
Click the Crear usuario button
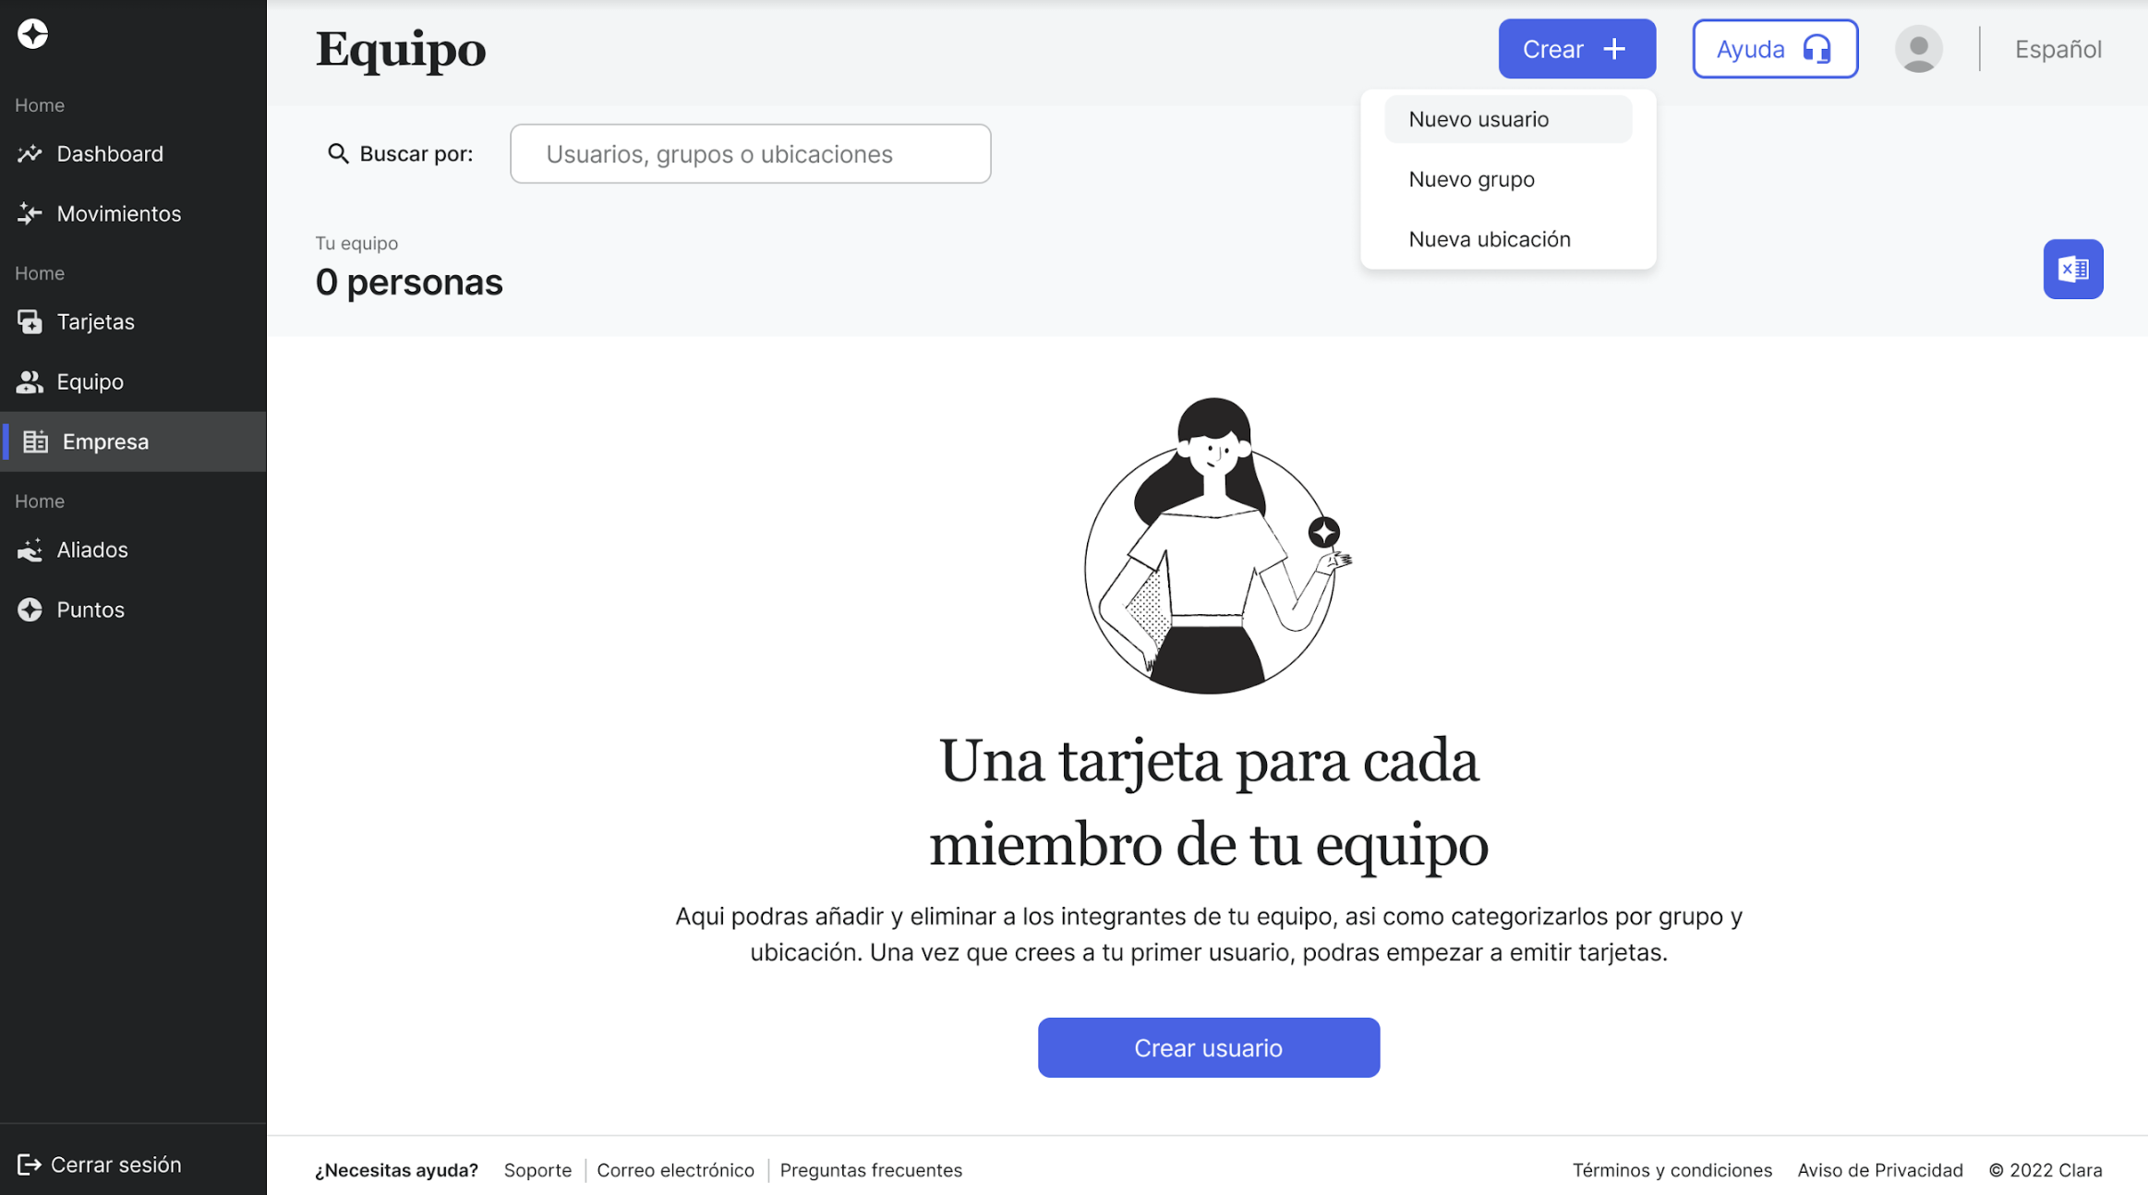click(1208, 1048)
